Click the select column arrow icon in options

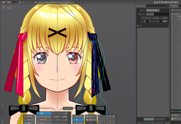107,116
